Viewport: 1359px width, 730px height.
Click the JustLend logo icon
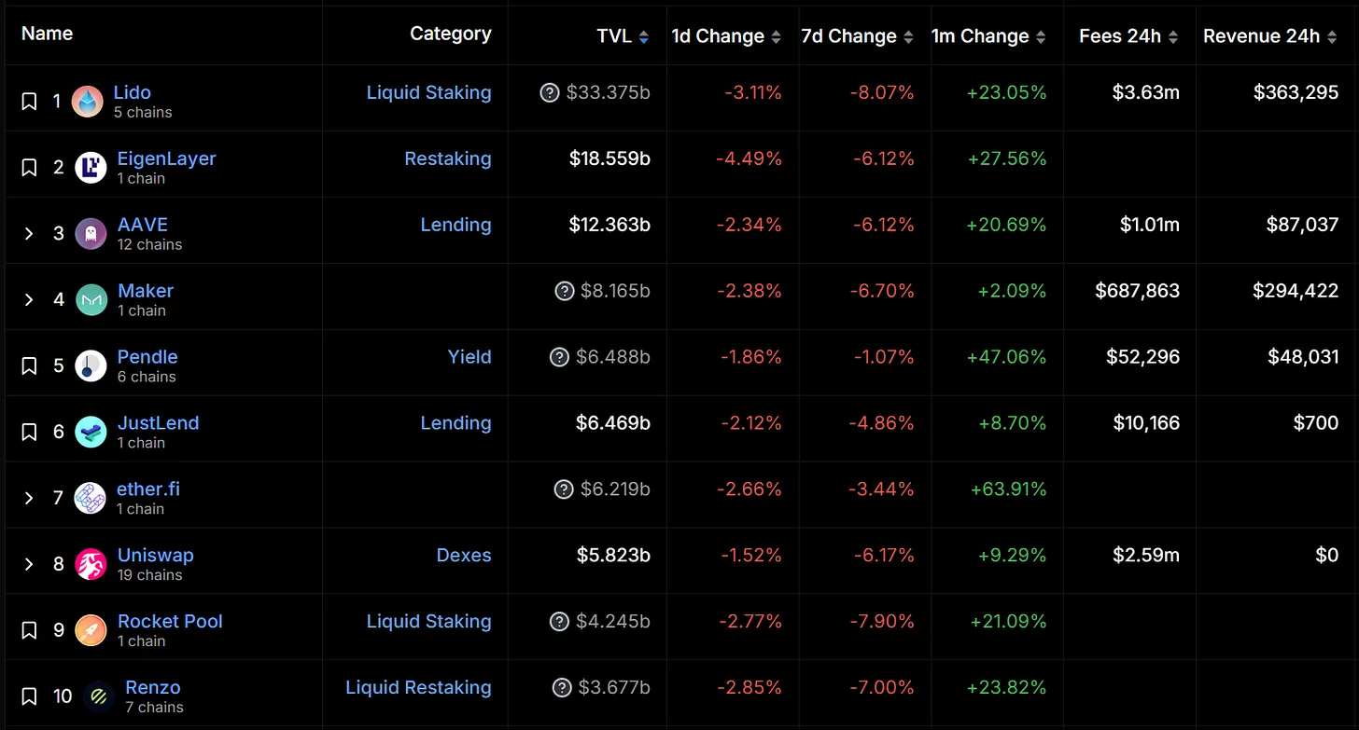click(91, 432)
